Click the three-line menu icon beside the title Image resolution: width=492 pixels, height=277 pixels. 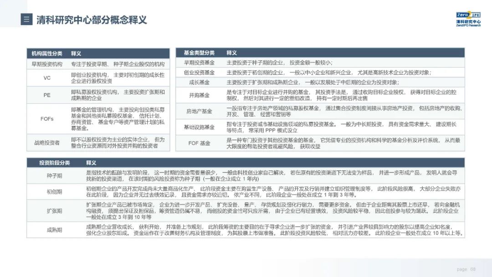[26, 20]
